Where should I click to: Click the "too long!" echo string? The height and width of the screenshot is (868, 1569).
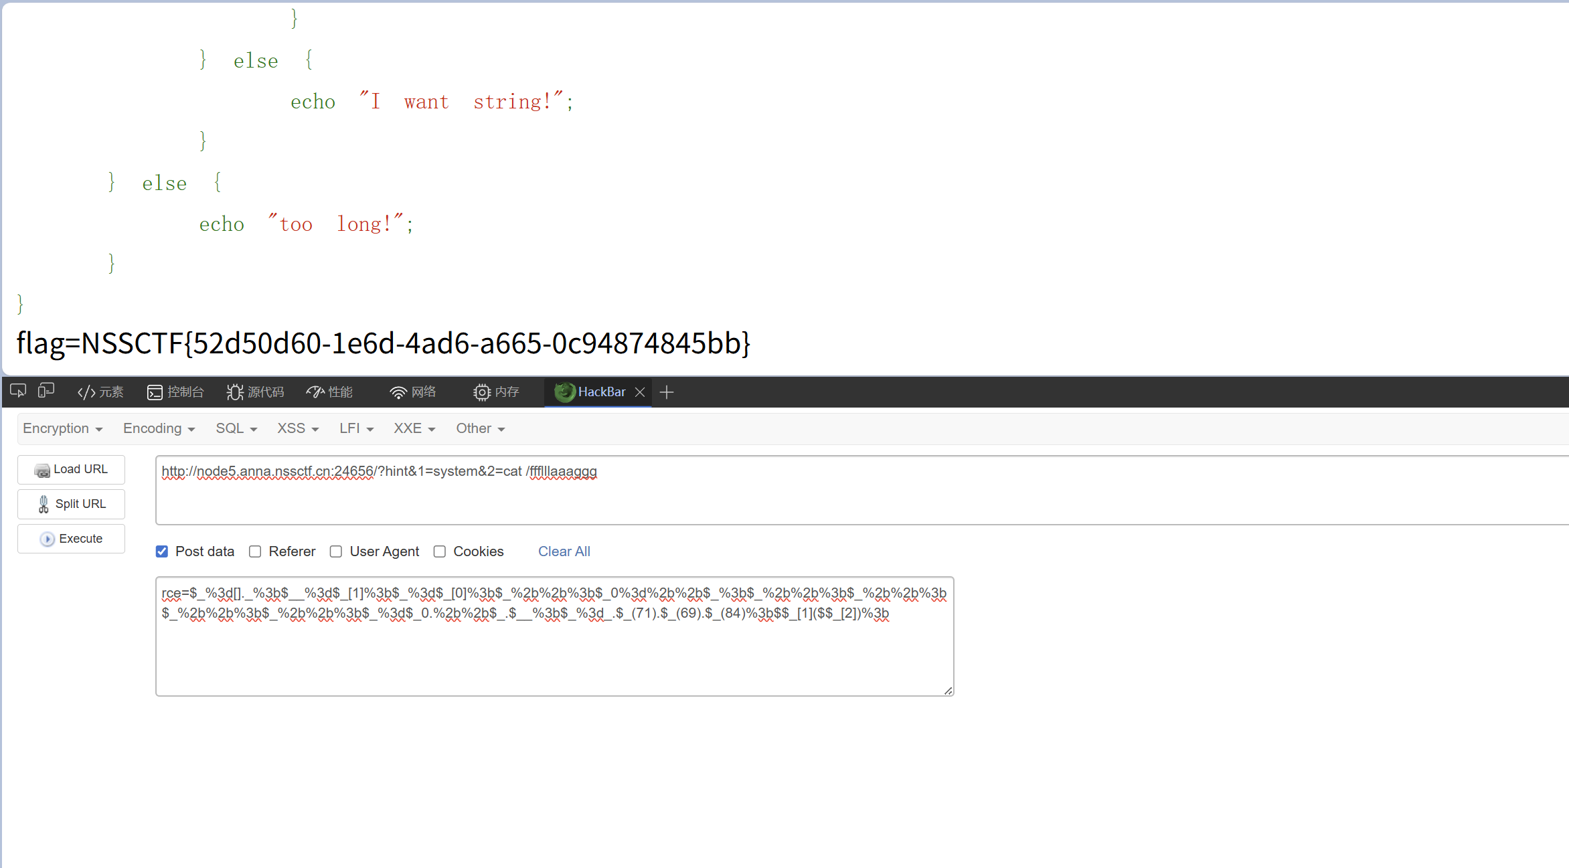[x=336, y=224]
